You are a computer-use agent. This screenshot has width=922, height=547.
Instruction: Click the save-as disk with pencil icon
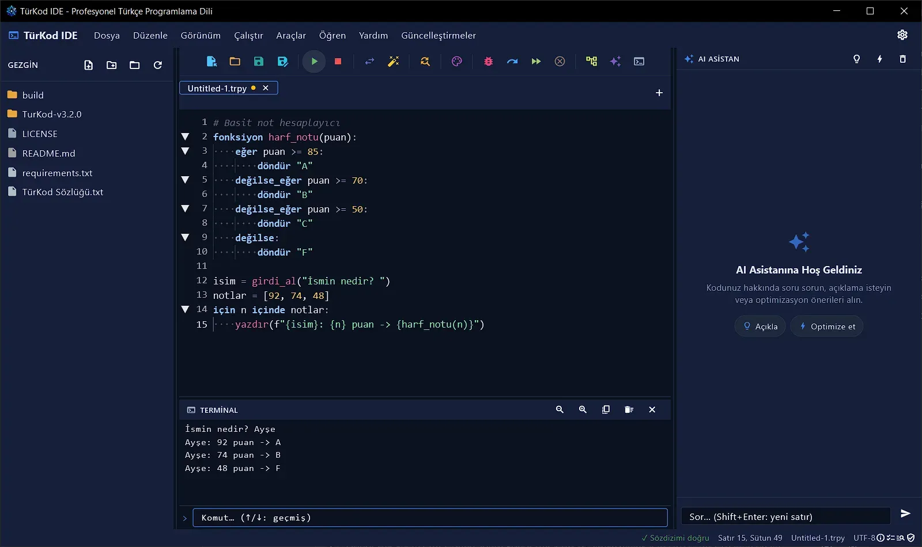(282, 62)
